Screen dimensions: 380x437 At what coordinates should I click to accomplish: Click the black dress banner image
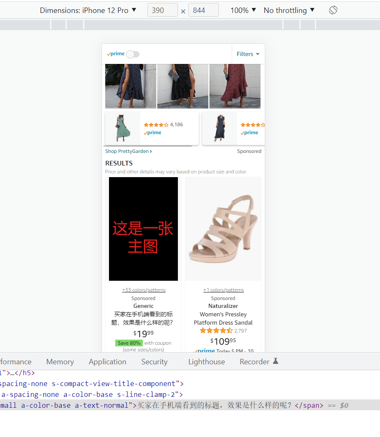point(183,86)
